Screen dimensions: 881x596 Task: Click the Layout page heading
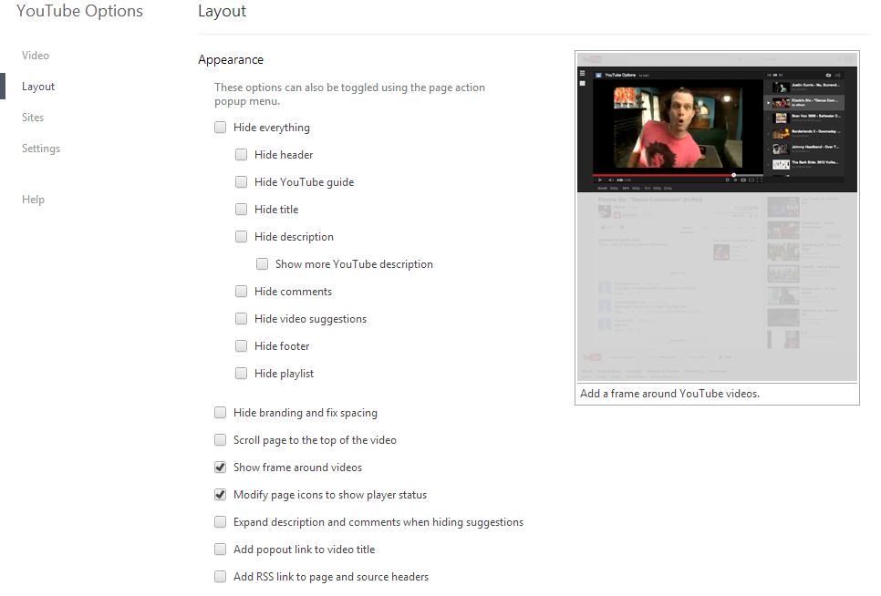coord(222,11)
